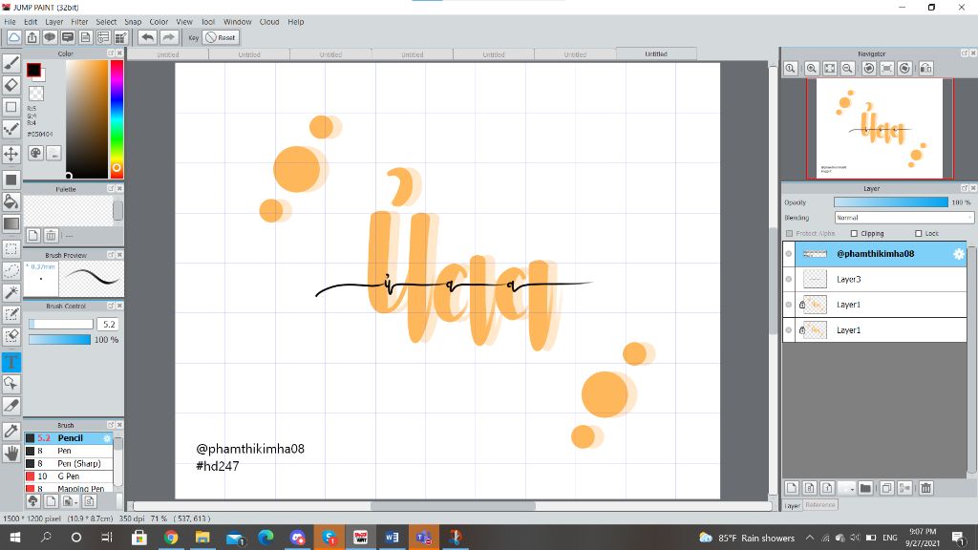This screenshot has height=550, width=978.
Task: Select the Move tool
Action: 11,154
